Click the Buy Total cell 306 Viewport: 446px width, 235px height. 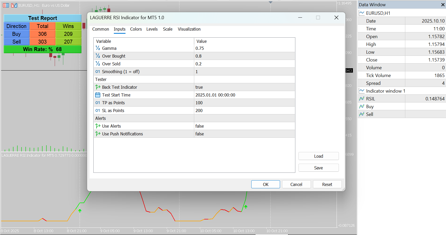[43, 34]
